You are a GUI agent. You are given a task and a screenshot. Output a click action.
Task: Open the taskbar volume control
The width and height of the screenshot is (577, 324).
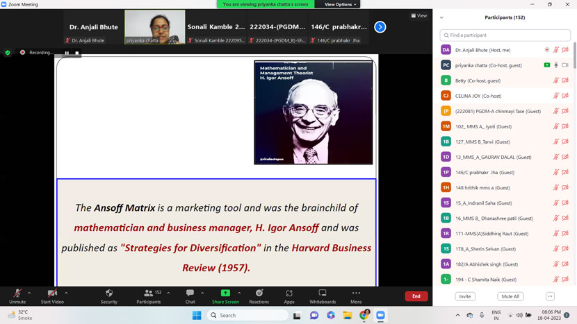[x=519, y=315]
